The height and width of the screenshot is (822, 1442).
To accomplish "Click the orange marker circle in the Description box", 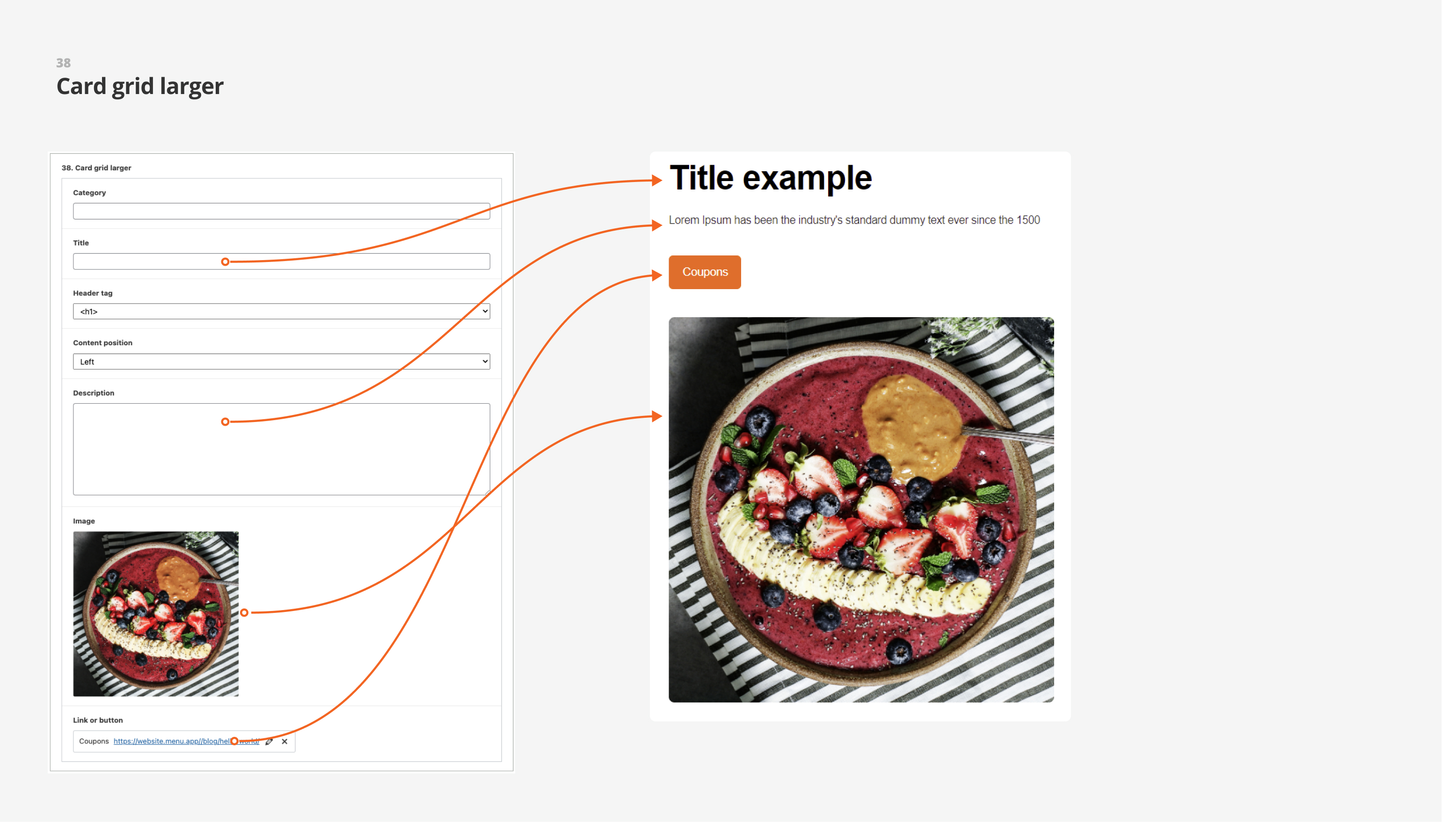I will click(x=225, y=422).
